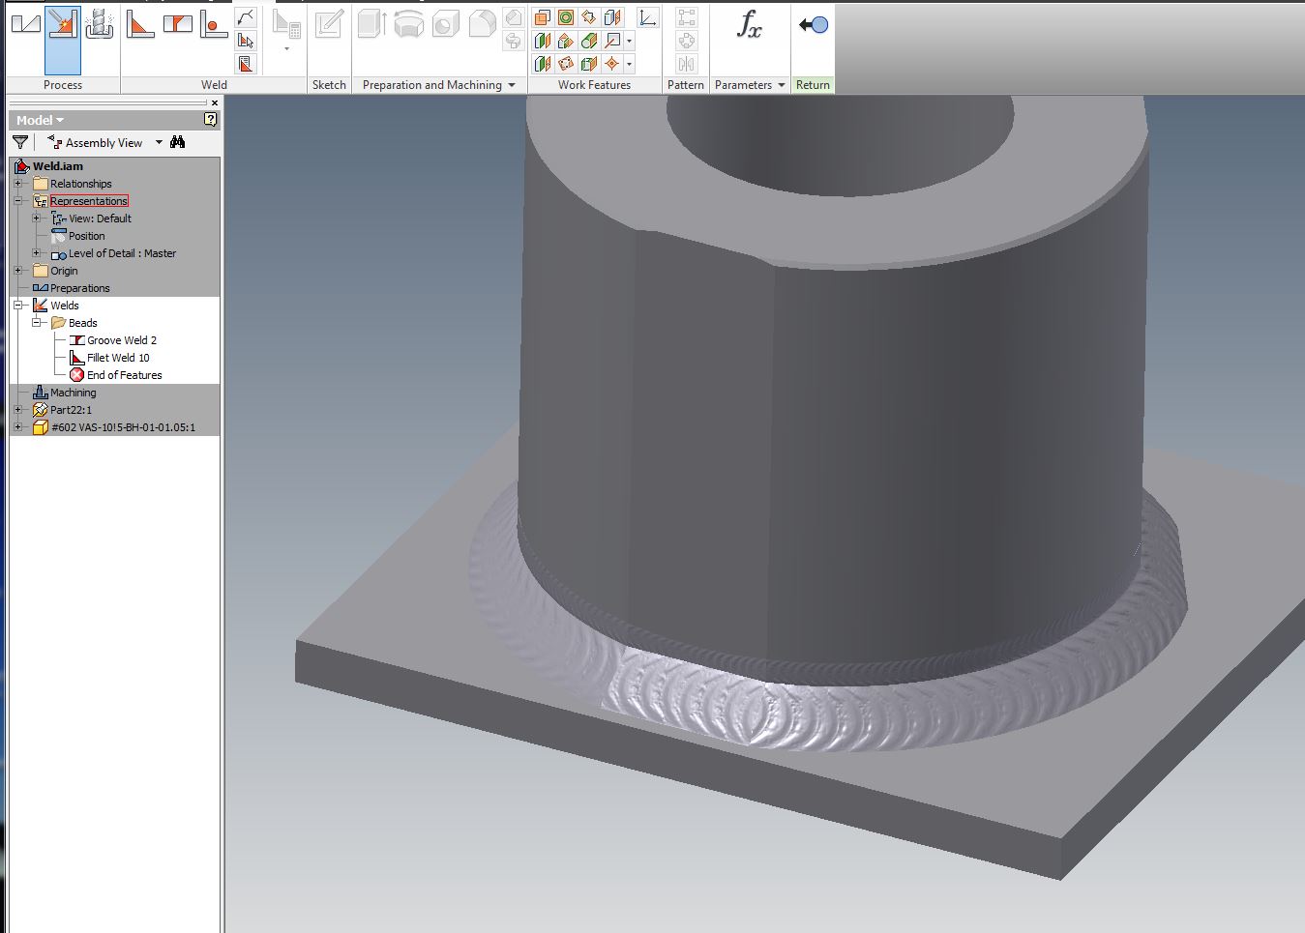Click the Circular Pattern icon
This screenshot has height=933, width=1305.
click(686, 41)
